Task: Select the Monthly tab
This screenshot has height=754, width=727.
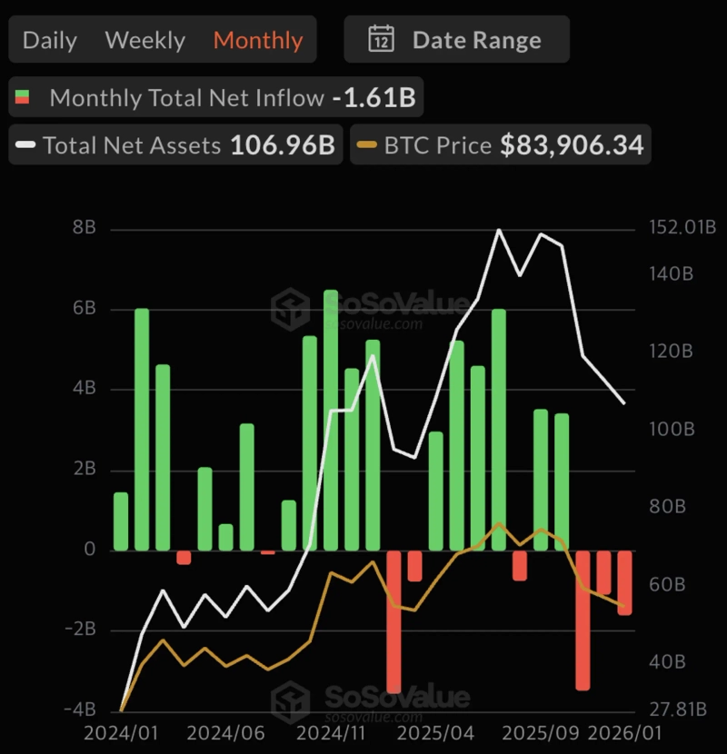Action: pos(258,39)
